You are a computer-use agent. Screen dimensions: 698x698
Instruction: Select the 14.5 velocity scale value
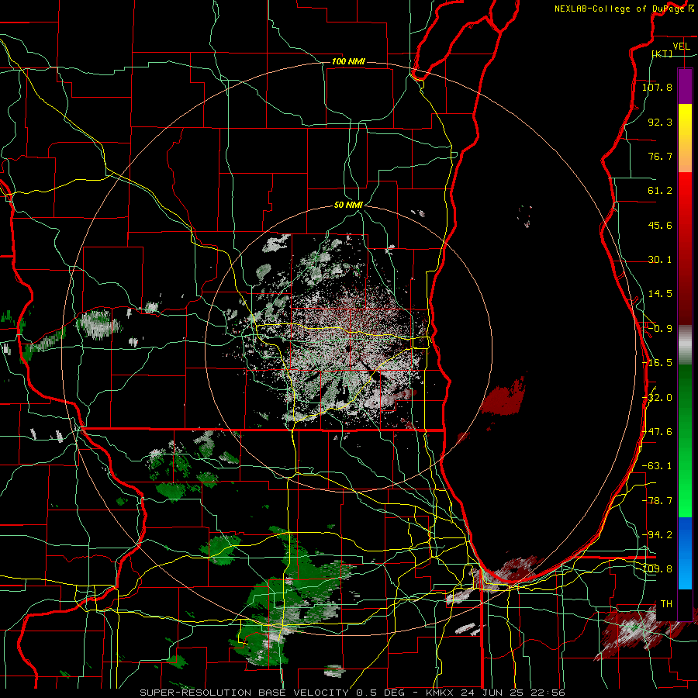(x=660, y=294)
